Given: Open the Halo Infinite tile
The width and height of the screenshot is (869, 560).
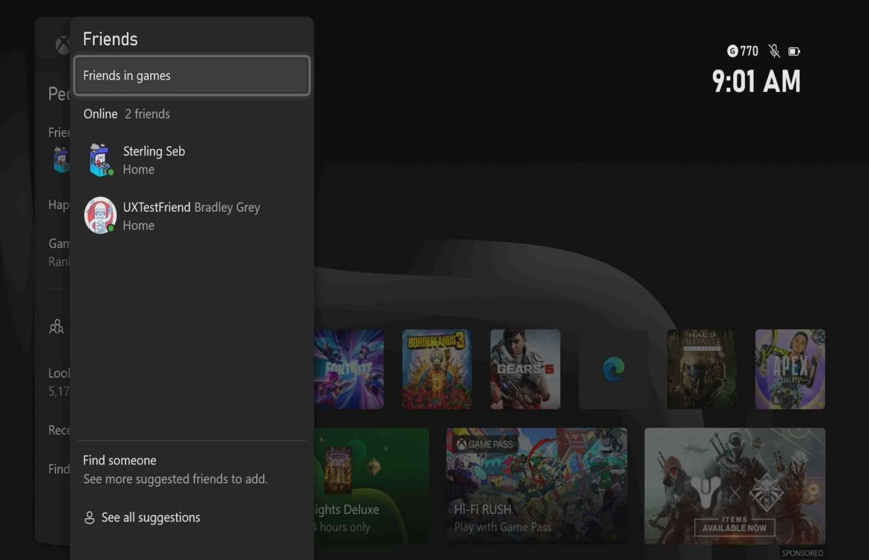Looking at the screenshot, I should pyautogui.click(x=701, y=369).
